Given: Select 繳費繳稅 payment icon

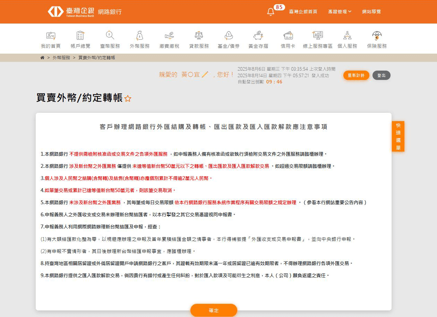Looking at the screenshot, I should point(169,35).
